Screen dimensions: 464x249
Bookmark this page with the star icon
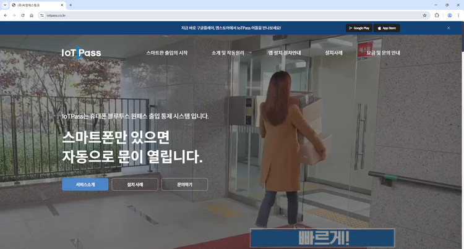click(x=424, y=15)
